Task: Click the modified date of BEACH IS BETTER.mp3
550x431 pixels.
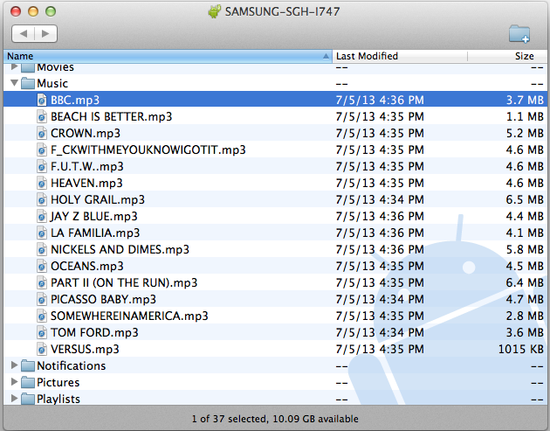Action: (x=380, y=116)
